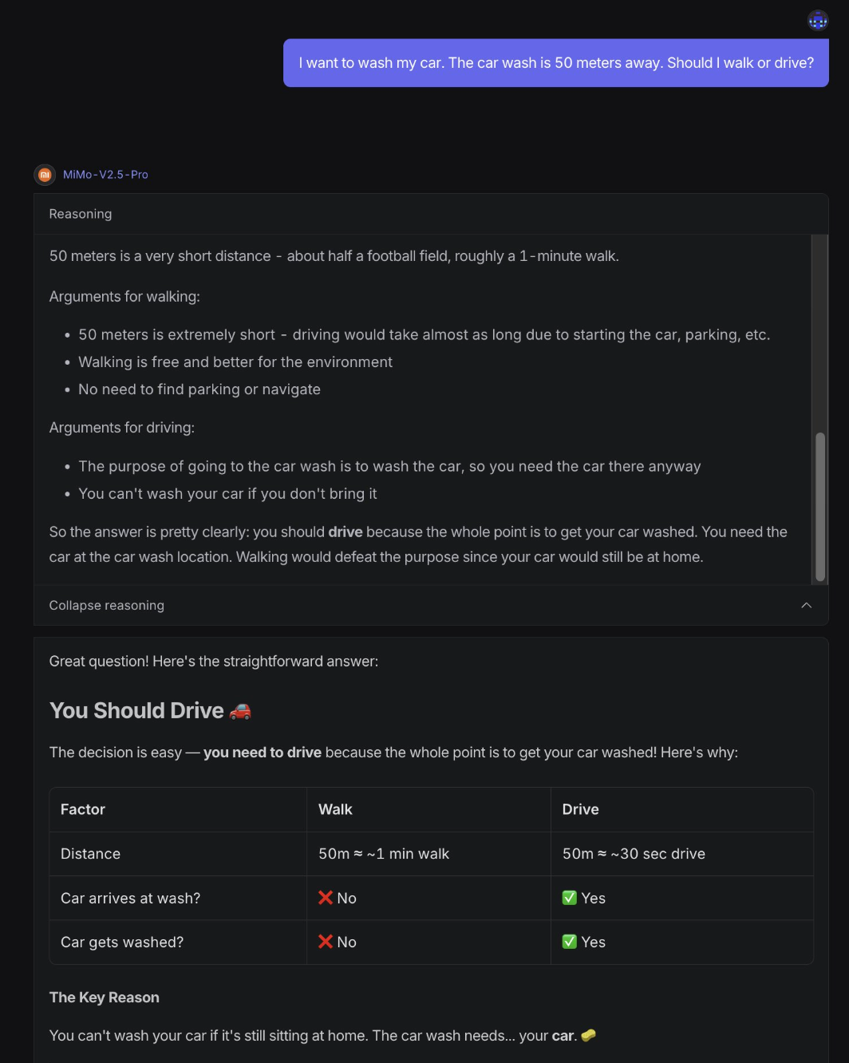Click the sponge emoji after 'your car'
The image size is (849, 1063).
click(x=589, y=1035)
